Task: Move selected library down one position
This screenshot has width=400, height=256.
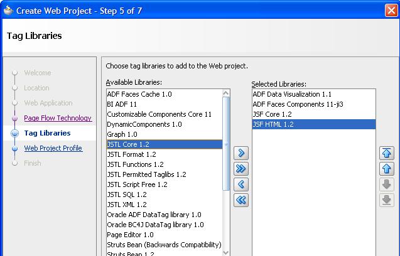Action: point(387,184)
